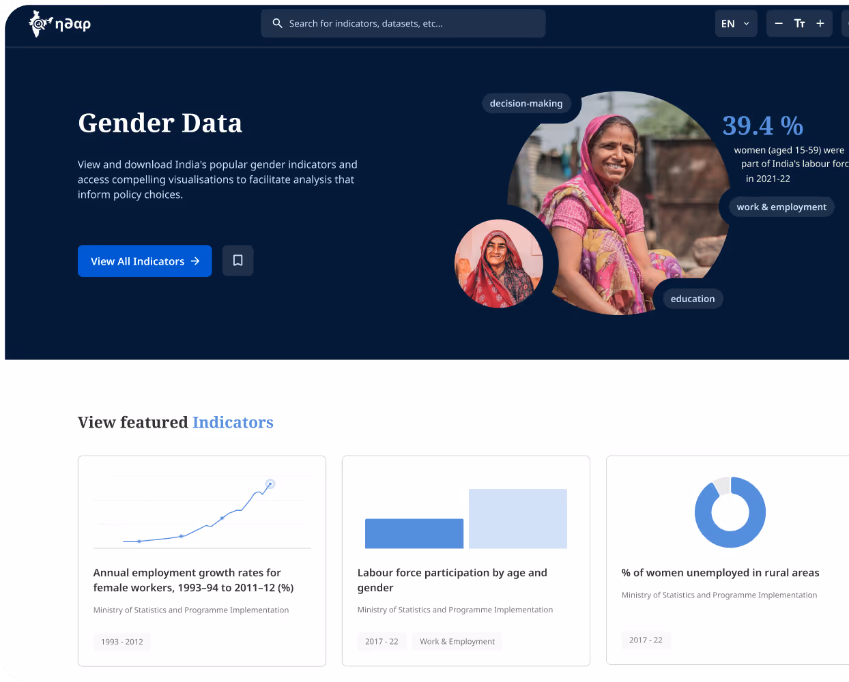Open View All Indicators
The width and height of the screenshot is (849, 682).
tap(145, 261)
